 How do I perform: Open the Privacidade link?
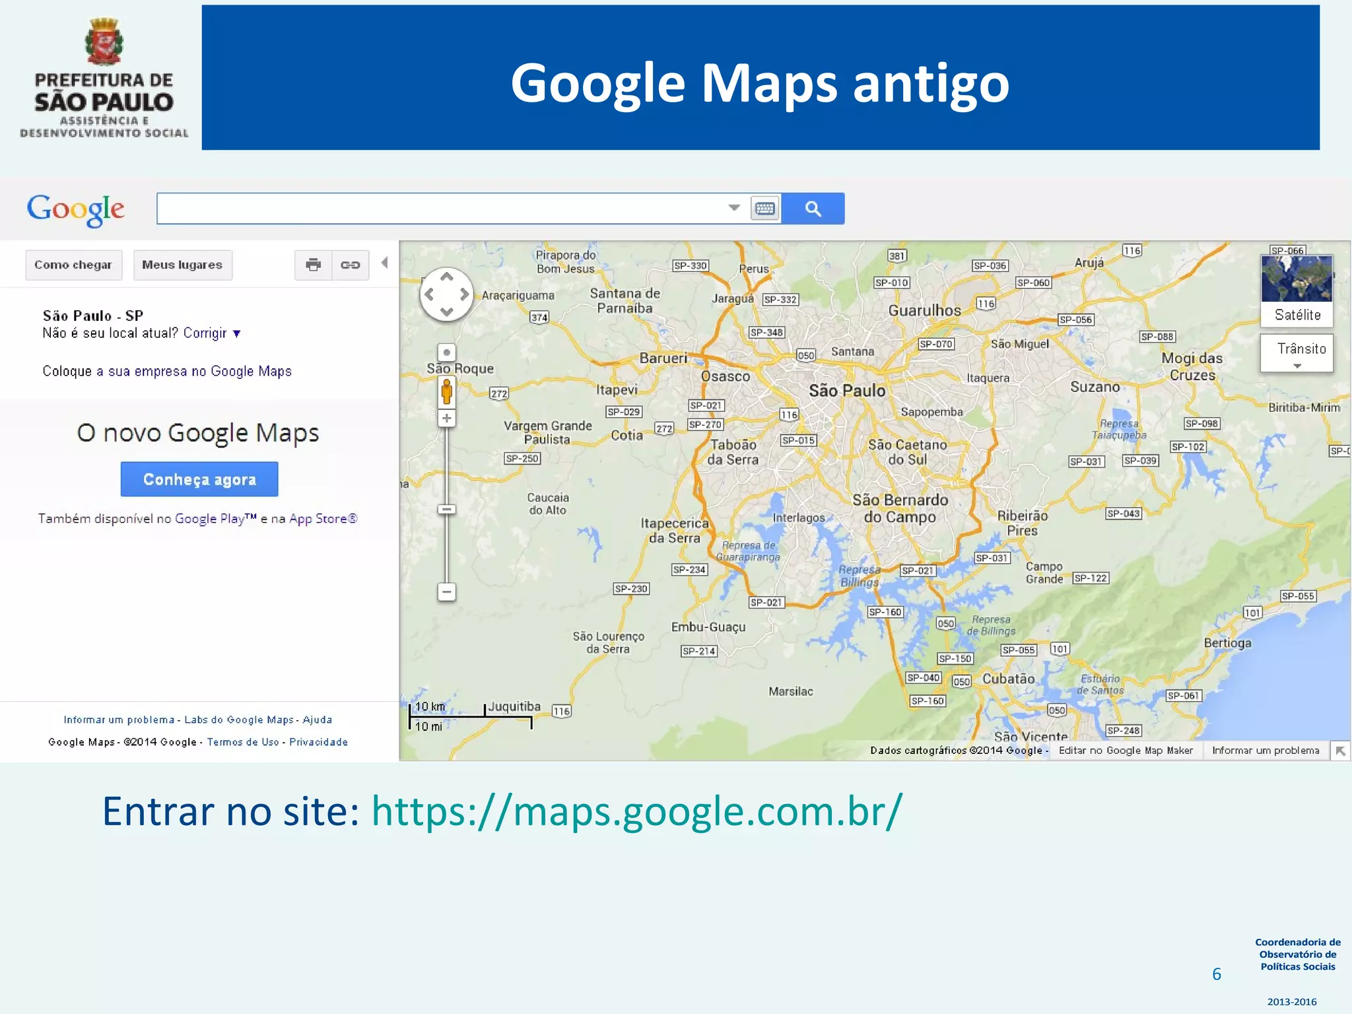(318, 742)
